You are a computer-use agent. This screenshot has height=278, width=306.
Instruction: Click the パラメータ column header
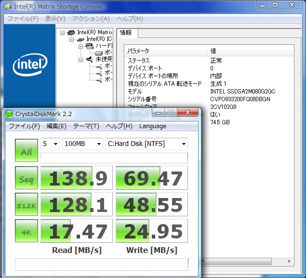(x=165, y=51)
